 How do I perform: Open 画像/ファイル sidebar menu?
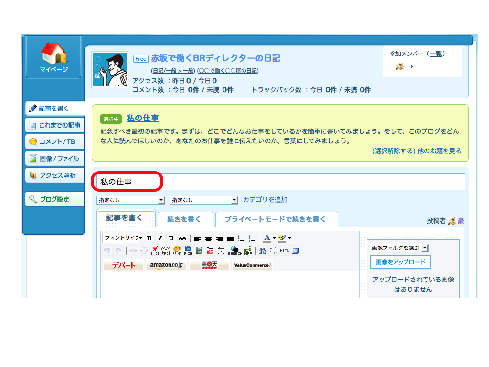(x=55, y=159)
